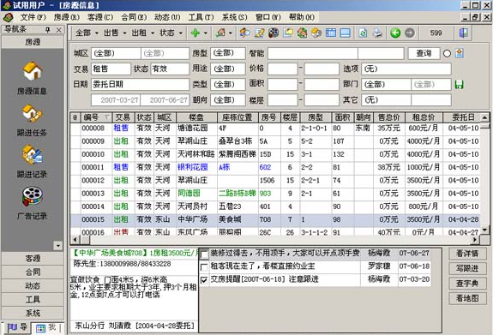
Task: Open 广告记录 film reel sidebar icon
Action: [33, 196]
